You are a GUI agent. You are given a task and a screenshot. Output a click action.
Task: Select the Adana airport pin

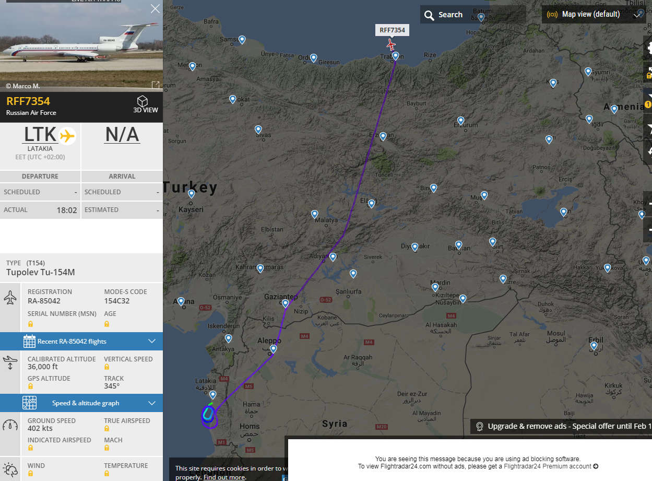[x=181, y=301]
